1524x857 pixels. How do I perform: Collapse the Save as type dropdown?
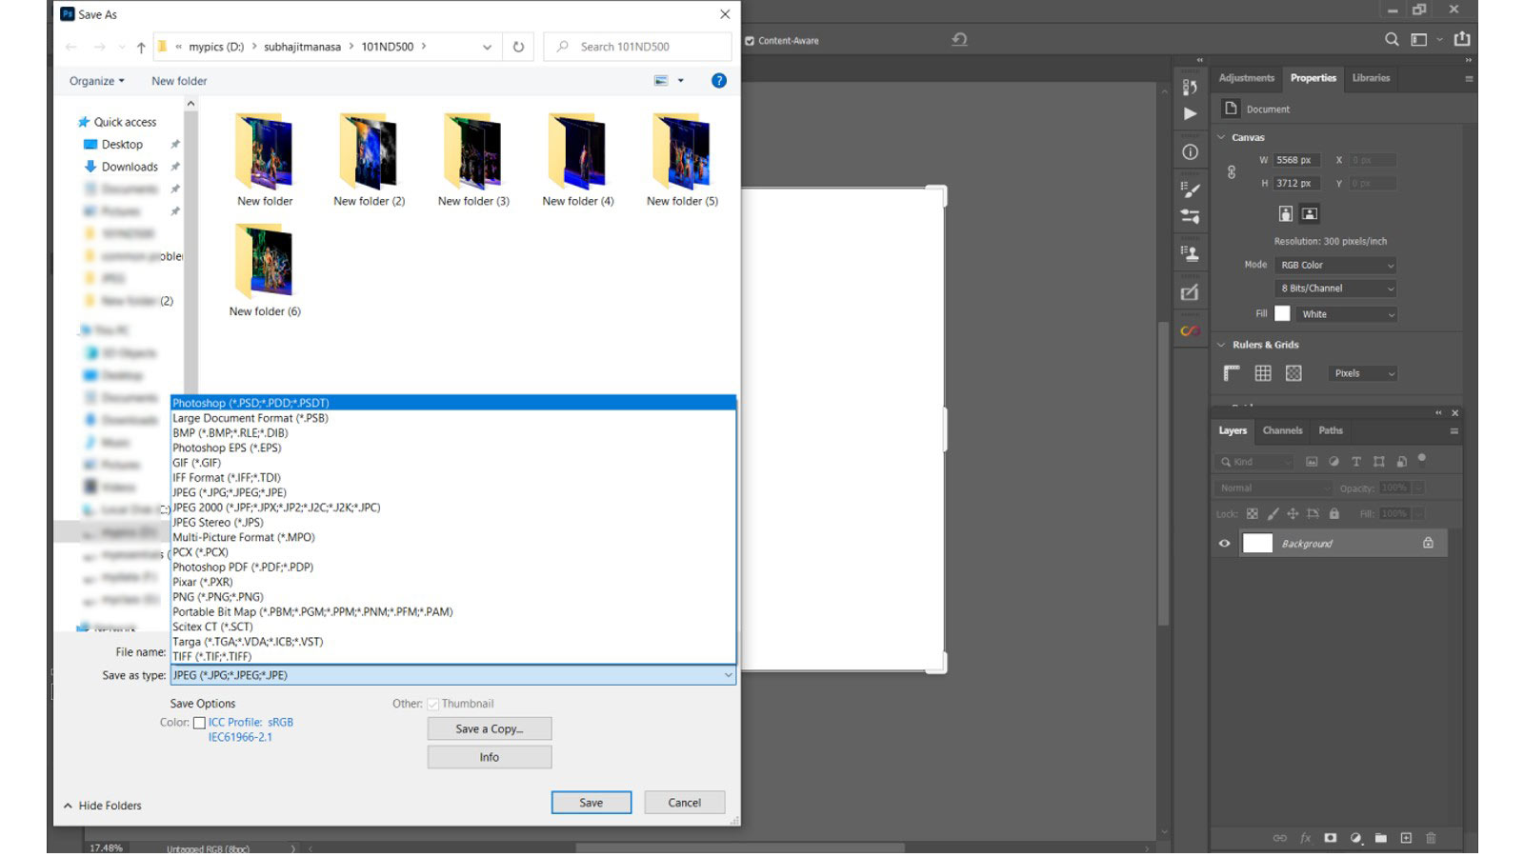(728, 675)
